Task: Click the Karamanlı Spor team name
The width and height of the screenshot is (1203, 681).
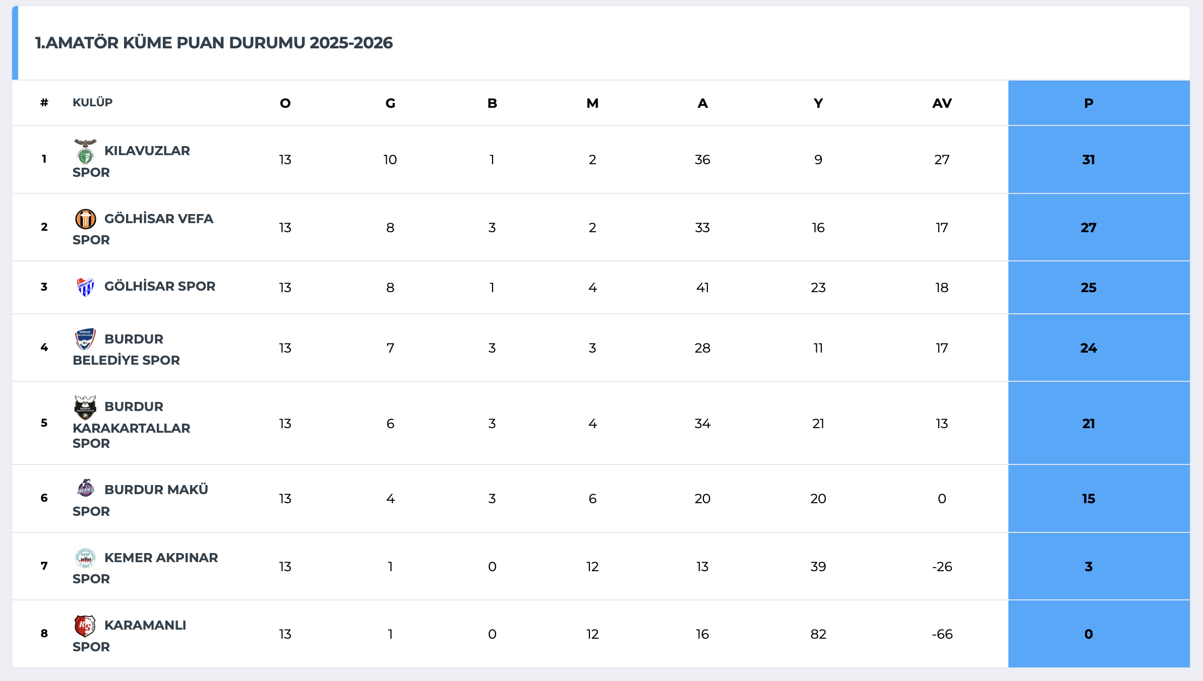Action: 145,625
